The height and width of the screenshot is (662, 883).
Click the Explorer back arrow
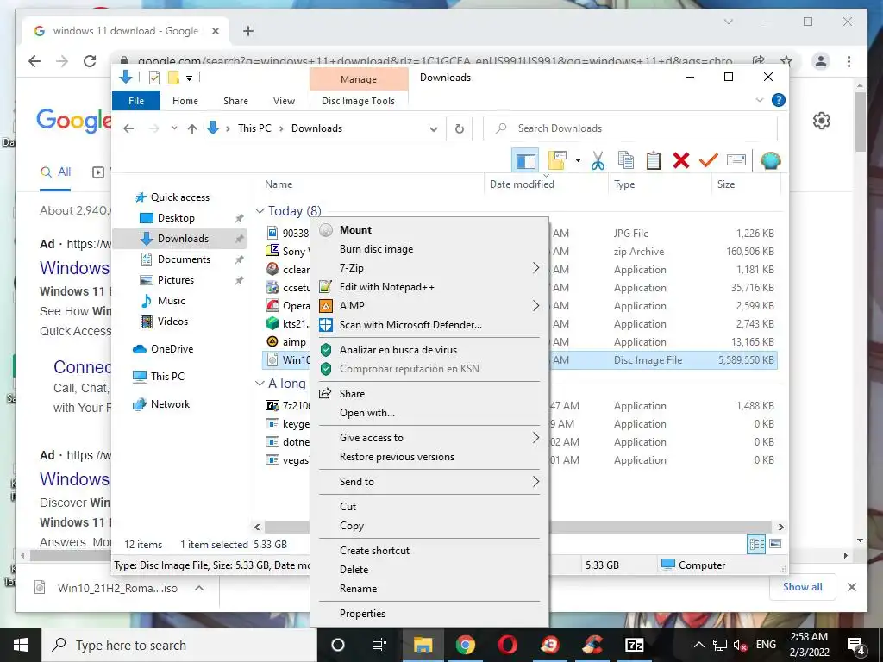point(129,129)
